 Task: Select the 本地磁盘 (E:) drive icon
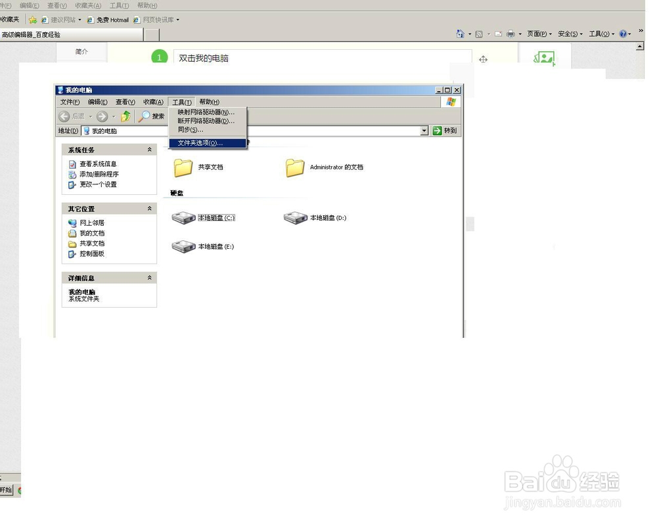point(183,247)
